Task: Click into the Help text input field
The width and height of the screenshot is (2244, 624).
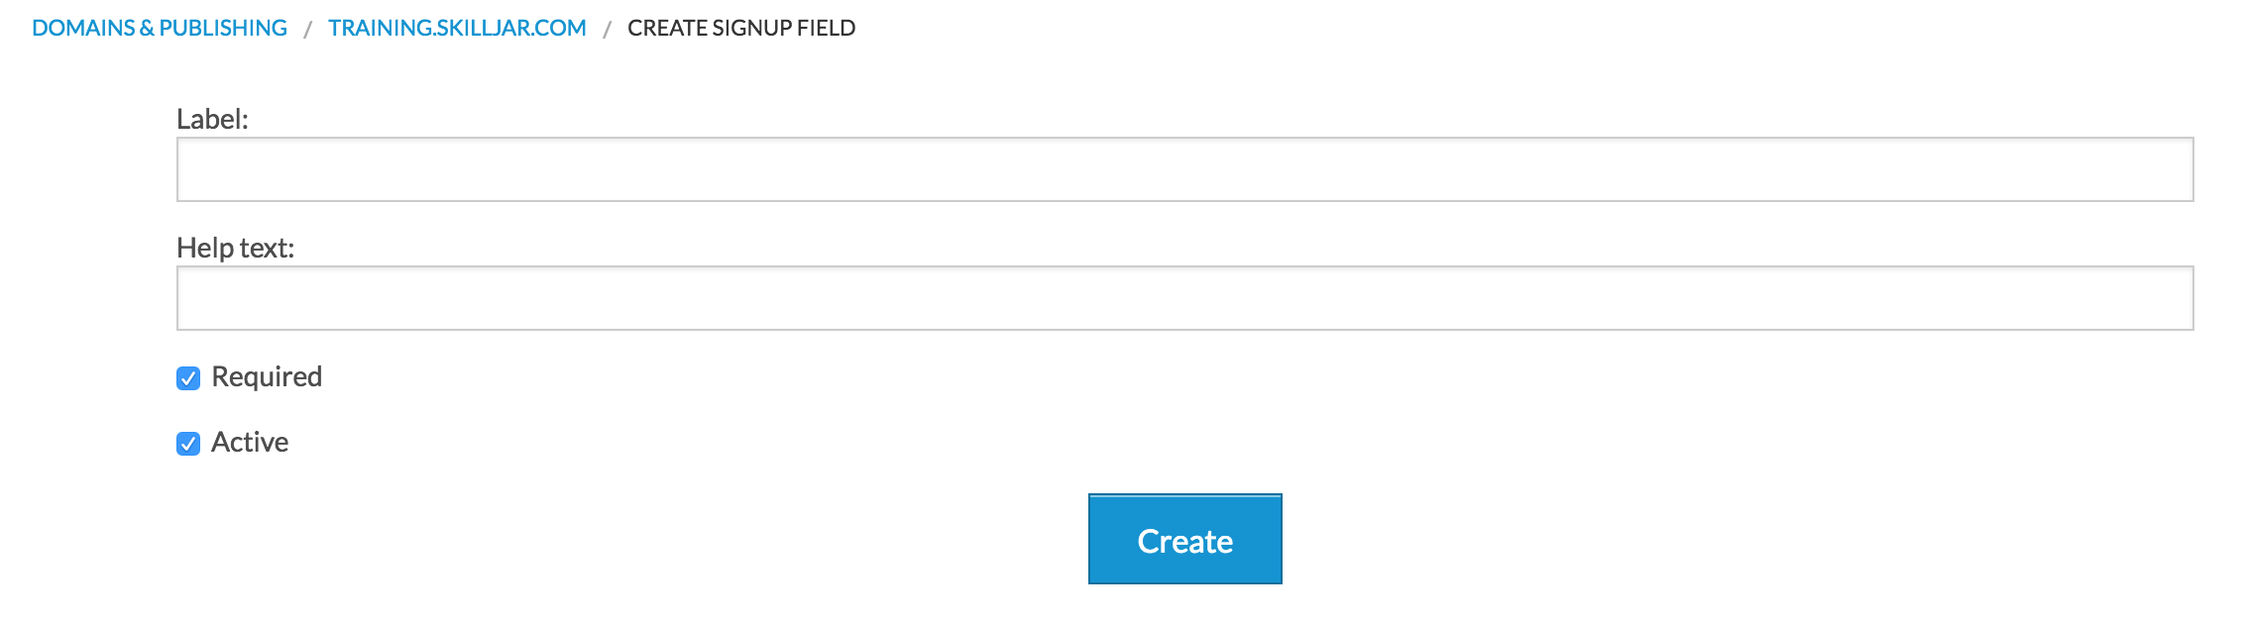Action: click(1184, 298)
